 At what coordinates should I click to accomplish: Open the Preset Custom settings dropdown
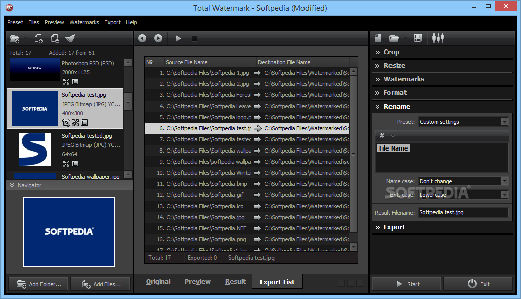point(463,122)
